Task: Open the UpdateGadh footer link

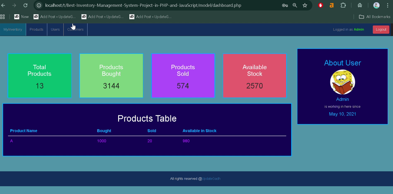Action: coord(211,179)
